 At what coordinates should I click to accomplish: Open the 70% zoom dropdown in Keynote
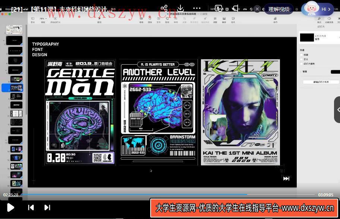(x=43, y=19)
